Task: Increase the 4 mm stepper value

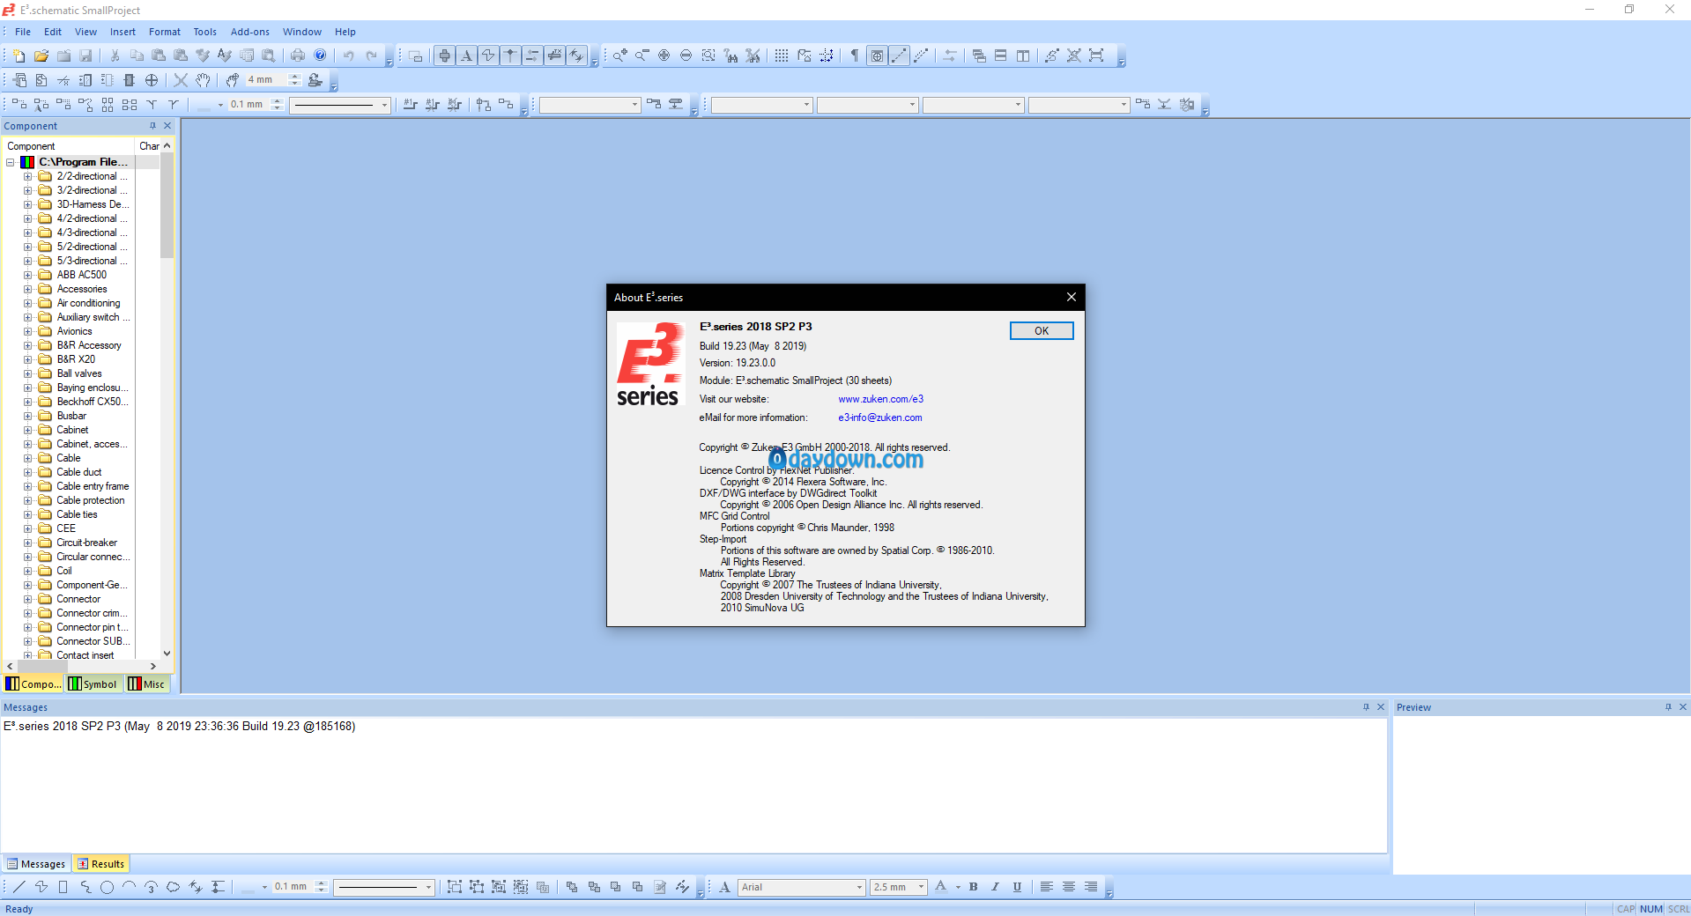Action: pos(295,77)
